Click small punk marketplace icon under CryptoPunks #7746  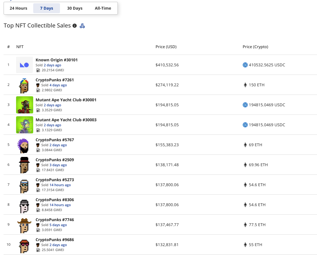coord(37,225)
